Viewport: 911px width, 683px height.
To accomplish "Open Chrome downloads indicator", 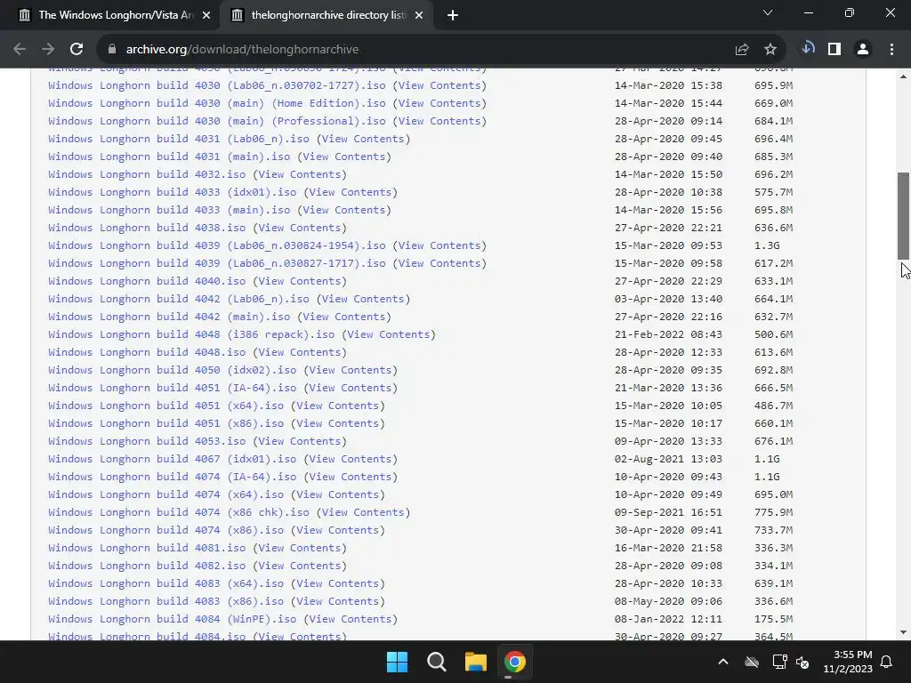I will click(808, 49).
